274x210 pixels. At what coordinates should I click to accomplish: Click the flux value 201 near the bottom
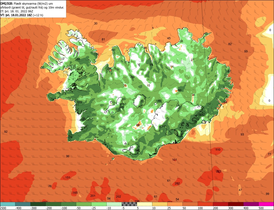[x=93, y=196]
